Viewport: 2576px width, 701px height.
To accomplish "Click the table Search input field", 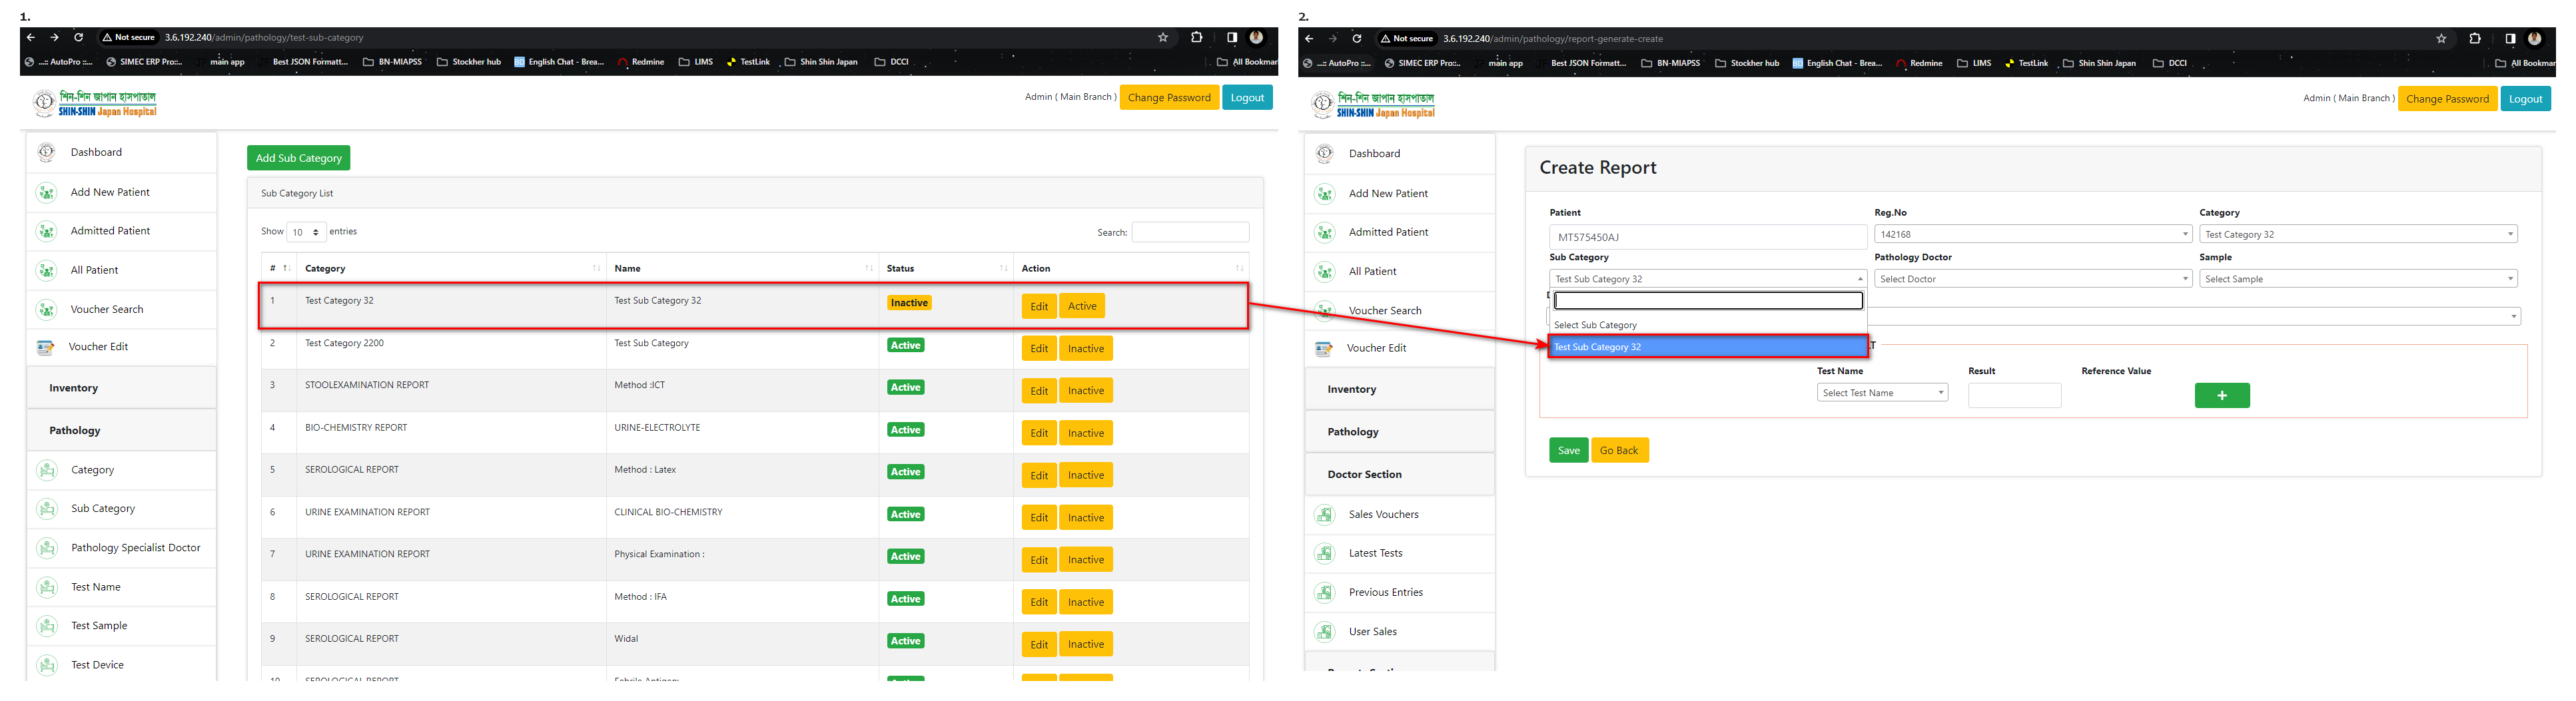I will (x=1190, y=232).
